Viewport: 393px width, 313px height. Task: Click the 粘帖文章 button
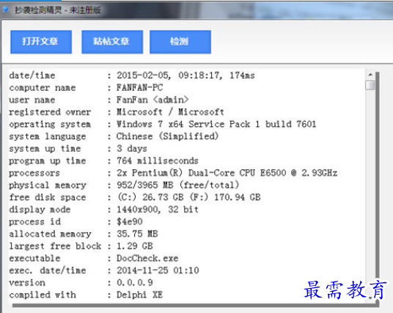pos(112,42)
